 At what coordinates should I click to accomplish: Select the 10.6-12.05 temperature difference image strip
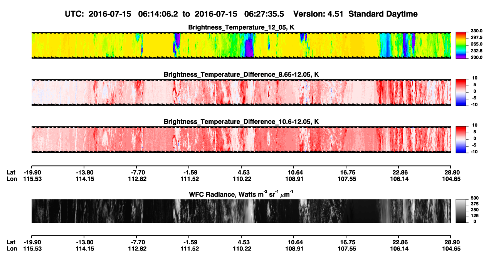tap(241, 139)
